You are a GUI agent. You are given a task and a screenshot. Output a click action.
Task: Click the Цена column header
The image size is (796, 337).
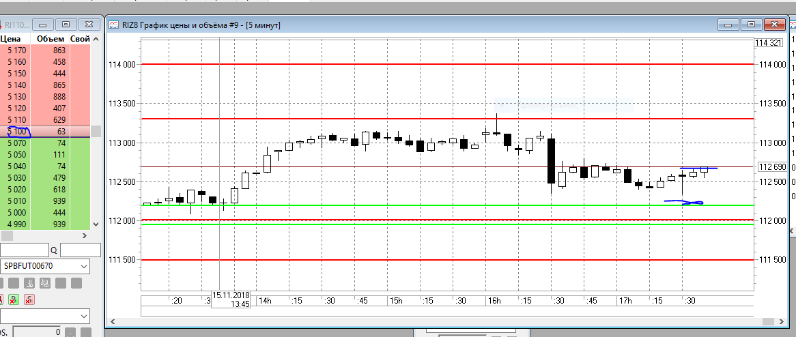pos(10,39)
